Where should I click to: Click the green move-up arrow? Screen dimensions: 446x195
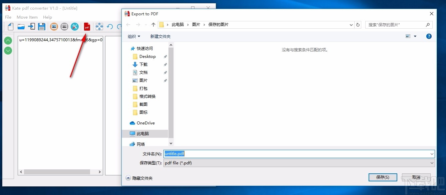coord(8,40)
